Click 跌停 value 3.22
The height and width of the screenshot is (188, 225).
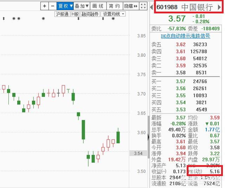point(215,153)
